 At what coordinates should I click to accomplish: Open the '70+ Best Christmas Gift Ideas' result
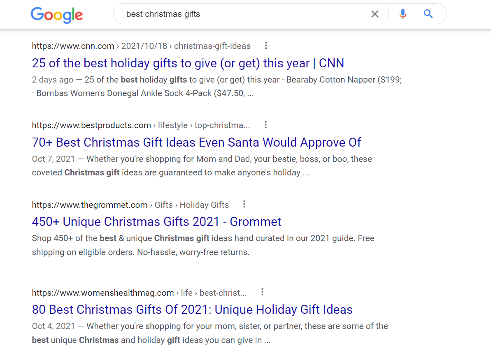(196, 142)
